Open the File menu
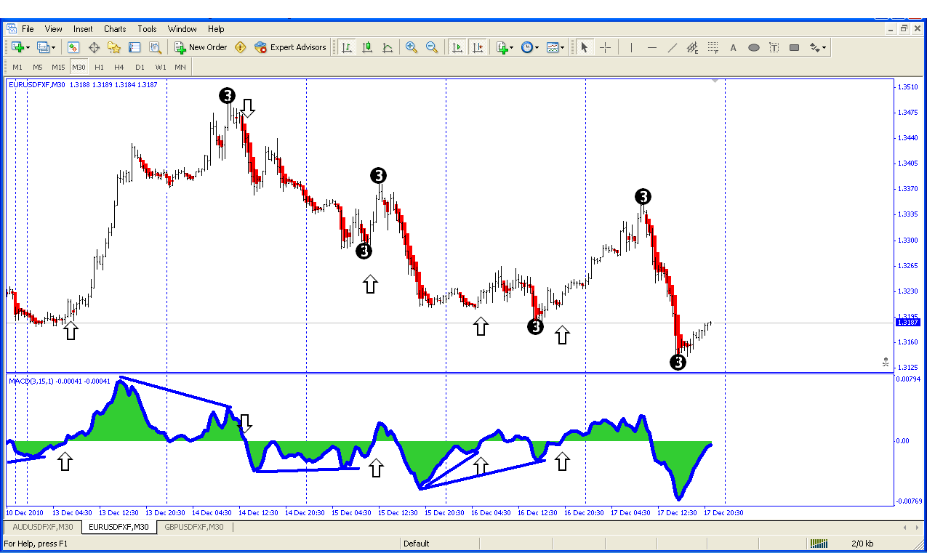 pos(28,29)
